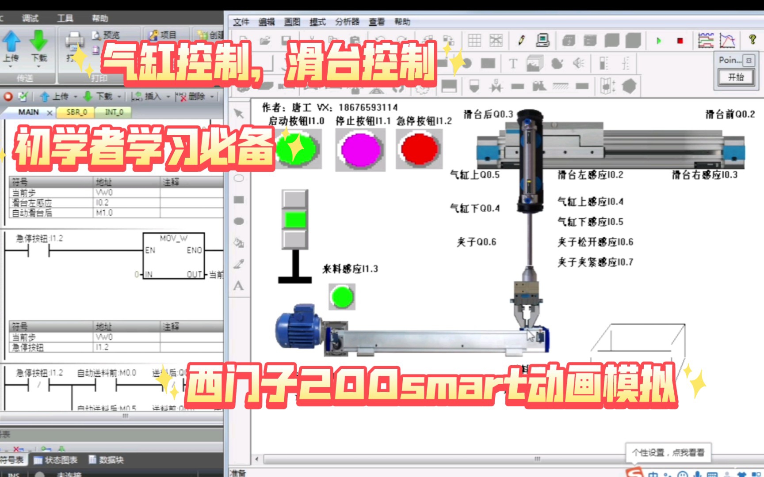Click the green segment of tower light

(x=295, y=220)
